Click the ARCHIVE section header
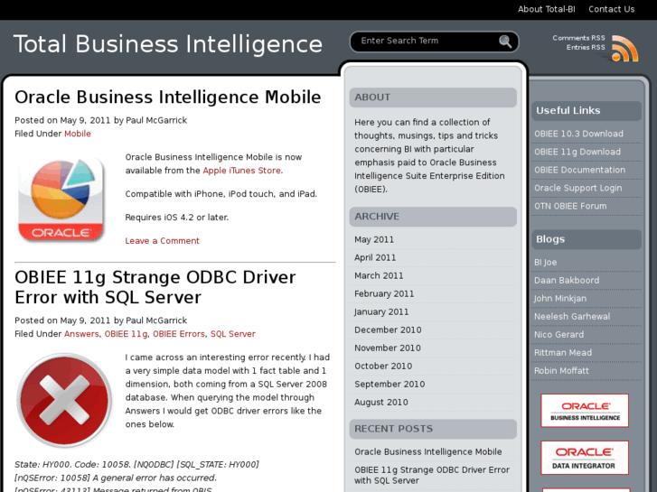Screen dimensions: 657x492 (433, 217)
